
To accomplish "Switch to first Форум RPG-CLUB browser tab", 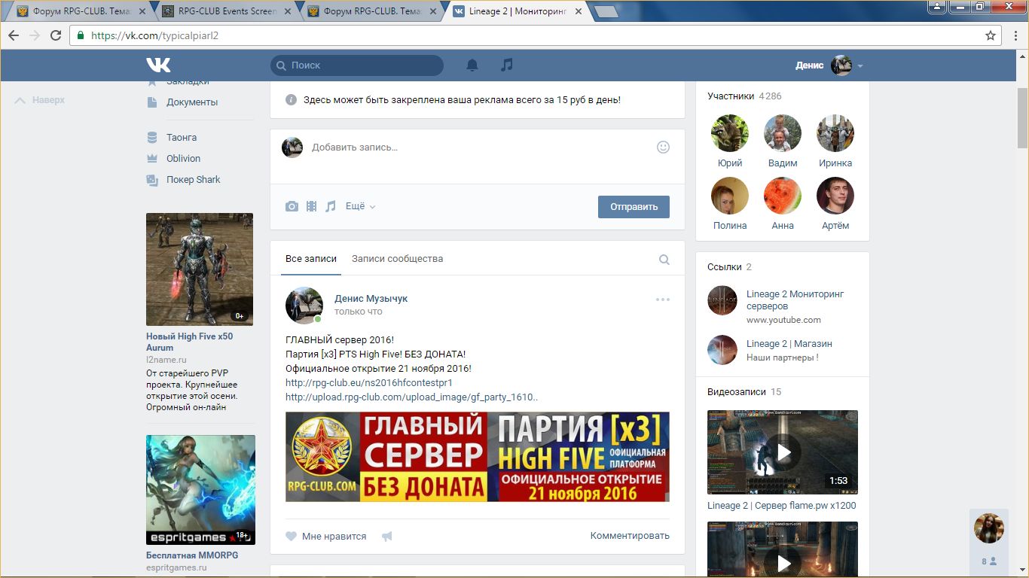I will (x=81, y=11).
